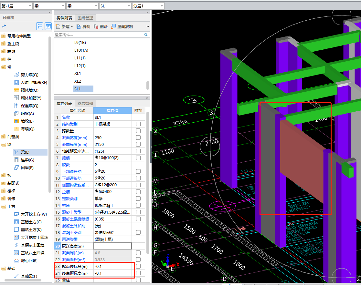The width and height of the screenshot is (361, 285).
Task: Click the search magnifier icon in component list
Action: tap(146, 35)
